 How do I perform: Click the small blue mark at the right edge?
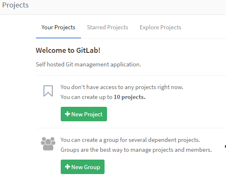click(225, 146)
